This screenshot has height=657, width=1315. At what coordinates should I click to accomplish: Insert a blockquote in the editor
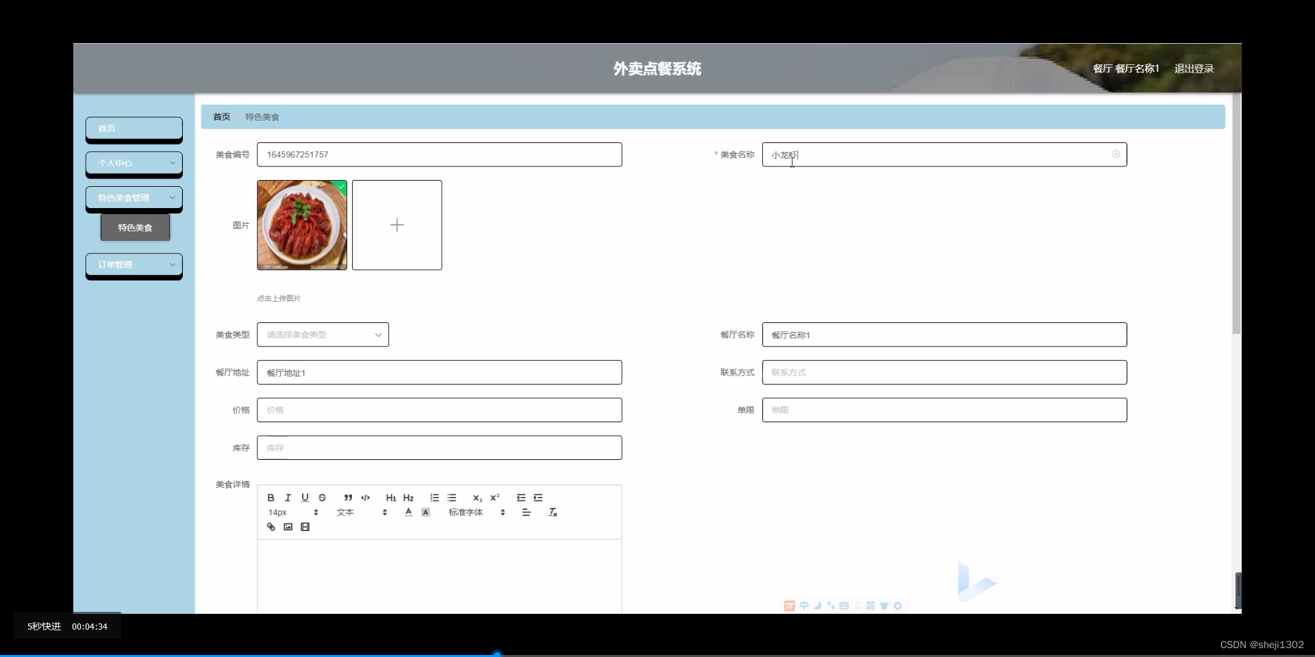point(348,498)
